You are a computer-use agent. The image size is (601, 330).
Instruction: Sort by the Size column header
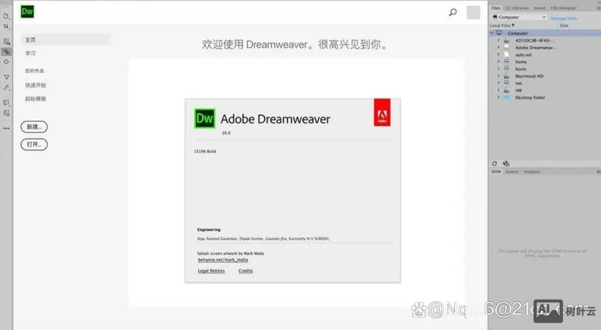[564, 25]
